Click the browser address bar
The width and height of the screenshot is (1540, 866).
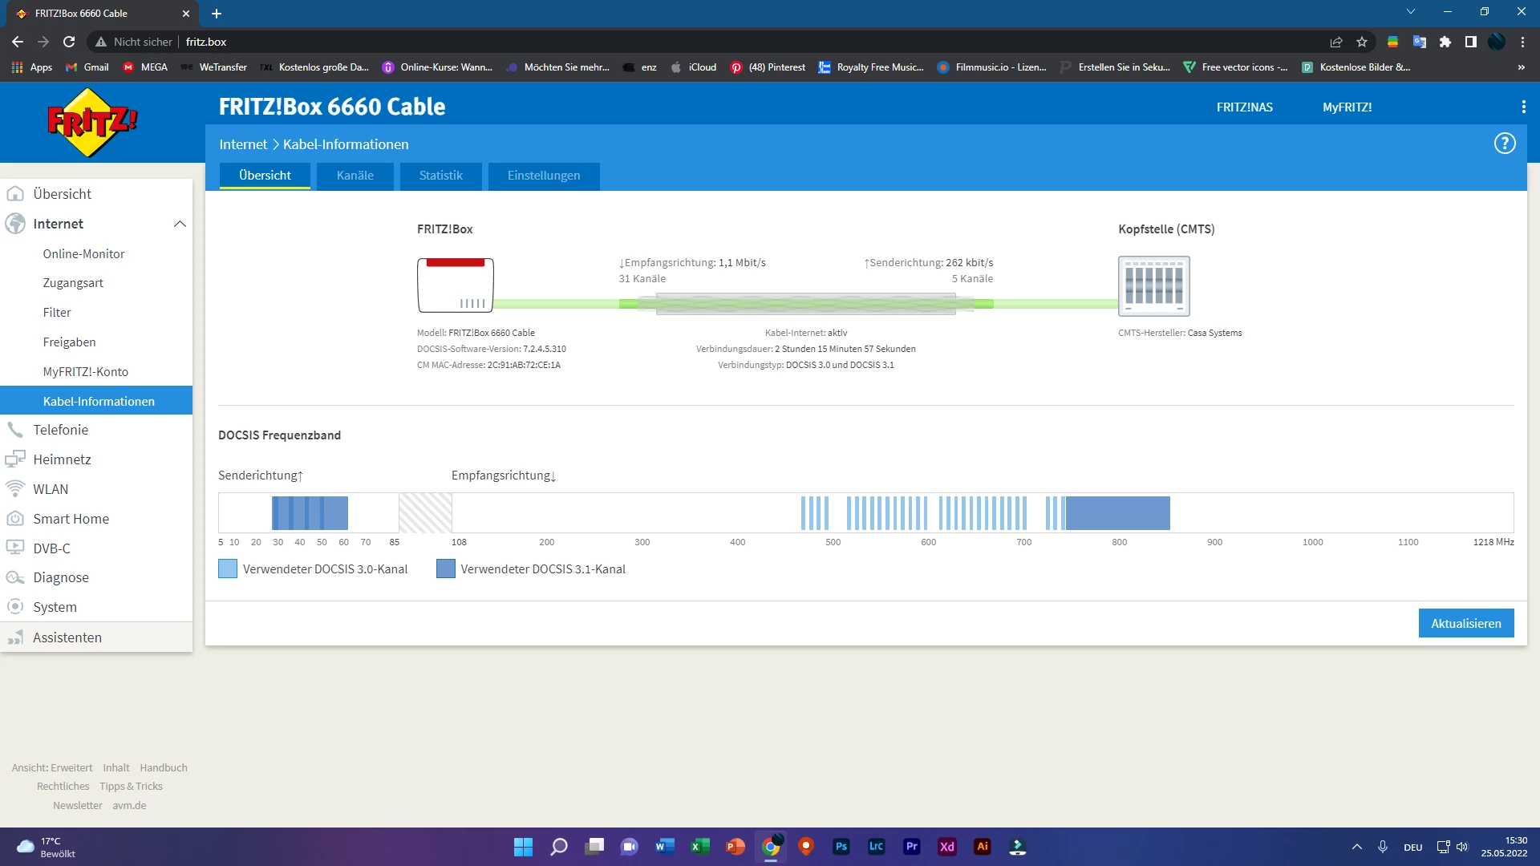[x=722, y=42]
